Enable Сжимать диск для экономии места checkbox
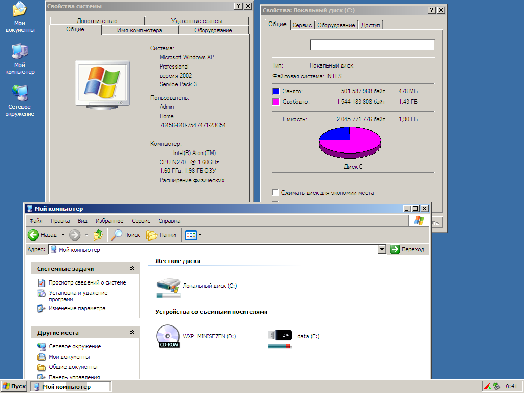This screenshot has width=524, height=393. tap(275, 192)
